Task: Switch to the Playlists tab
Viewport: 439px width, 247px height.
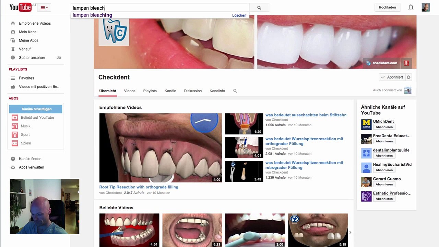Action: pos(150,91)
